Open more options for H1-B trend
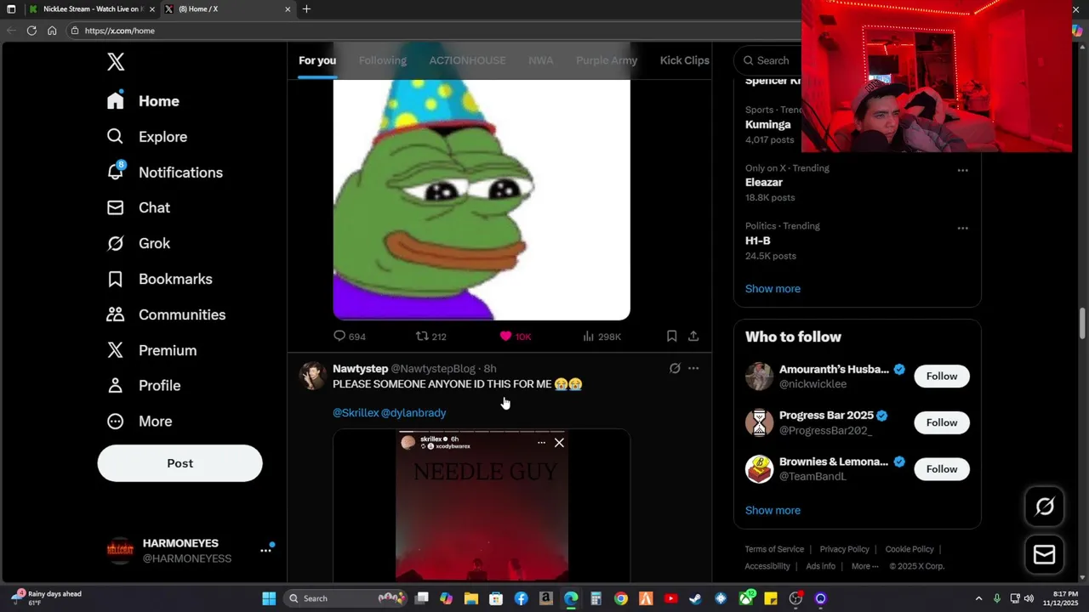The width and height of the screenshot is (1089, 612). (x=962, y=228)
